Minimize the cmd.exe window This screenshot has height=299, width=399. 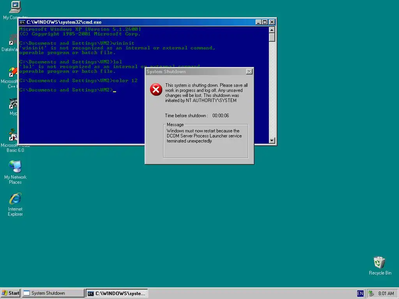click(x=258, y=22)
